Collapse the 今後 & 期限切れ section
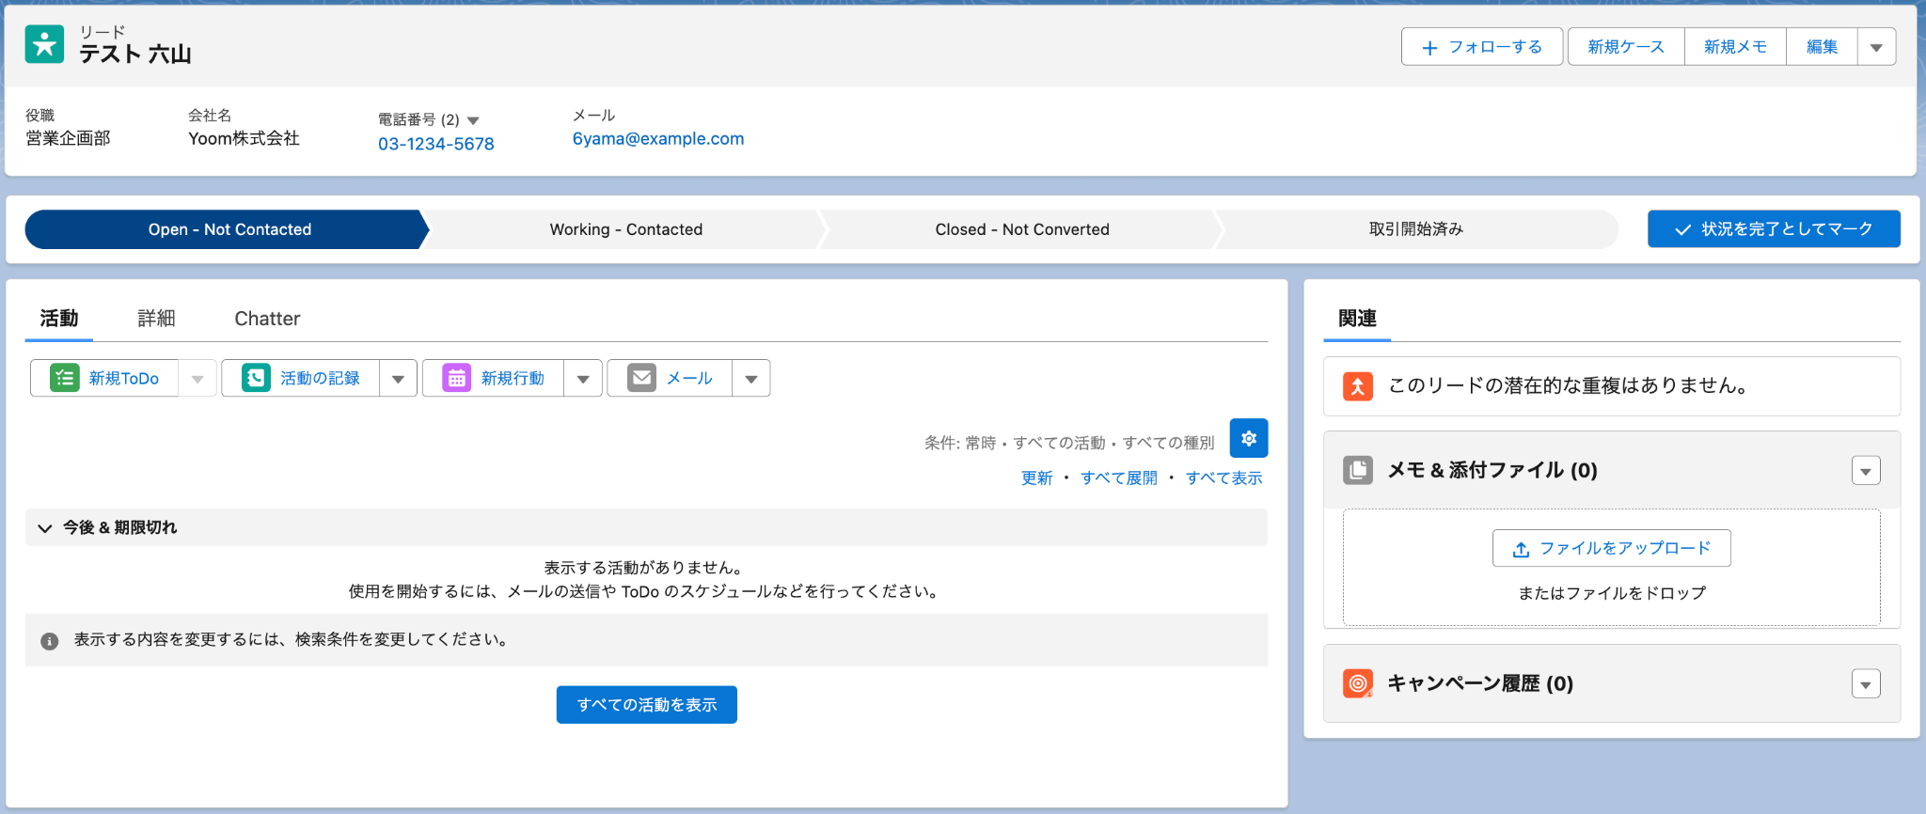1926x814 pixels. click(44, 528)
